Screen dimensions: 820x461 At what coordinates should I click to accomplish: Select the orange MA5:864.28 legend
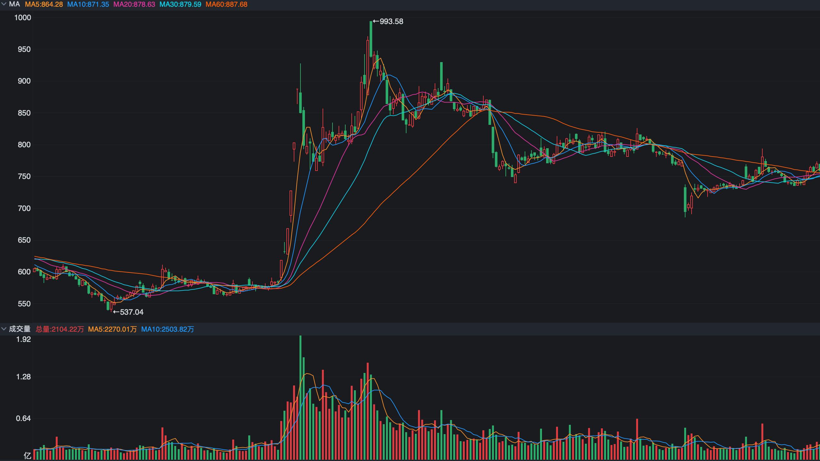coord(44,4)
